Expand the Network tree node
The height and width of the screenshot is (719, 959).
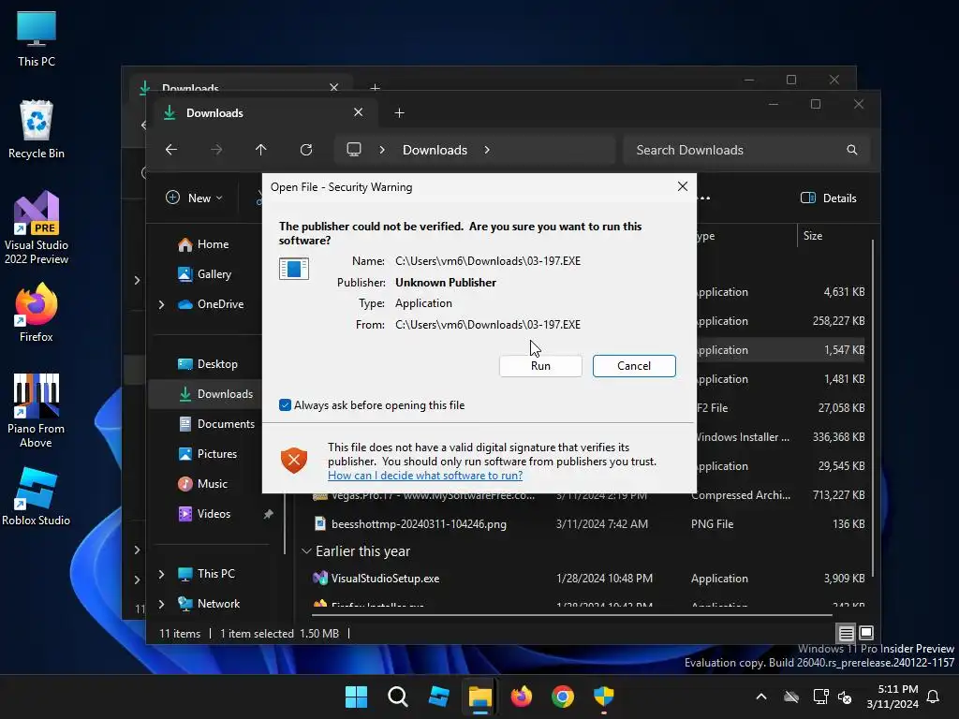point(161,604)
